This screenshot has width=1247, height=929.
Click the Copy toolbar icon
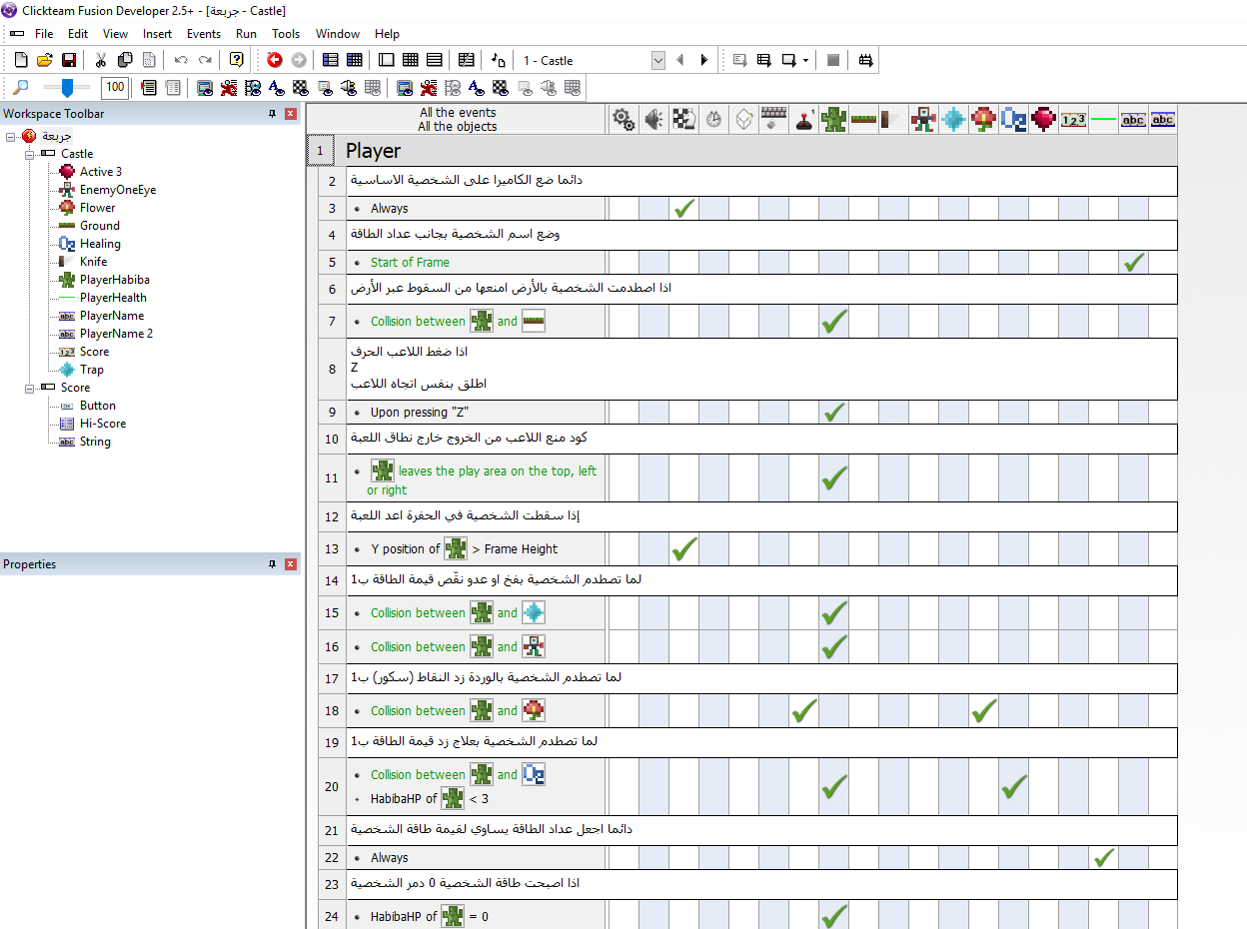125,60
